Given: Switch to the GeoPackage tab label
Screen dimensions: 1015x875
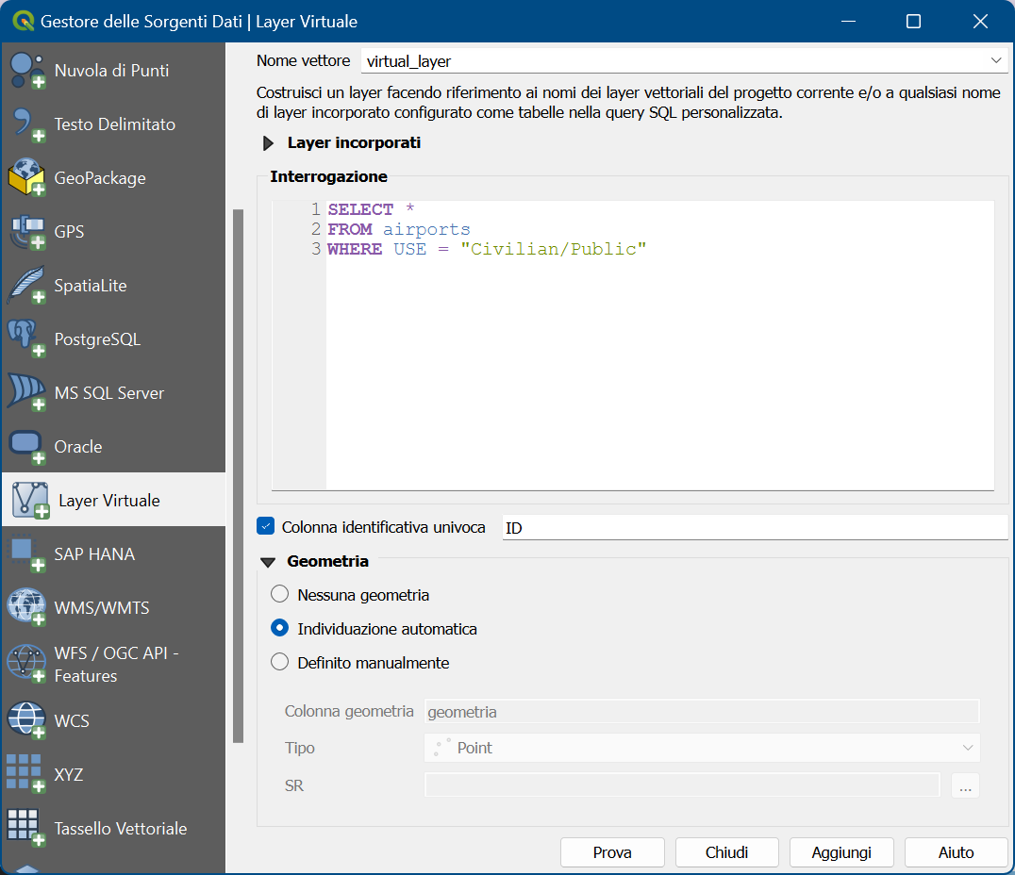Looking at the screenshot, I should [100, 178].
